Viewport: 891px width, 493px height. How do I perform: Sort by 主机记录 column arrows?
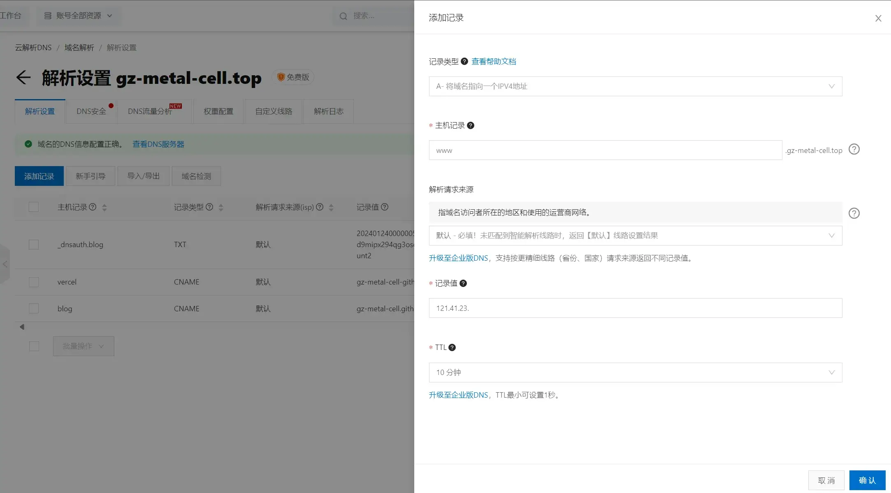click(x=104, y=207)
